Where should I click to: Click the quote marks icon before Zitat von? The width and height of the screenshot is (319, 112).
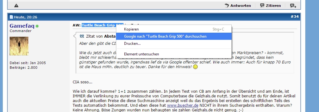pos(82,36)
